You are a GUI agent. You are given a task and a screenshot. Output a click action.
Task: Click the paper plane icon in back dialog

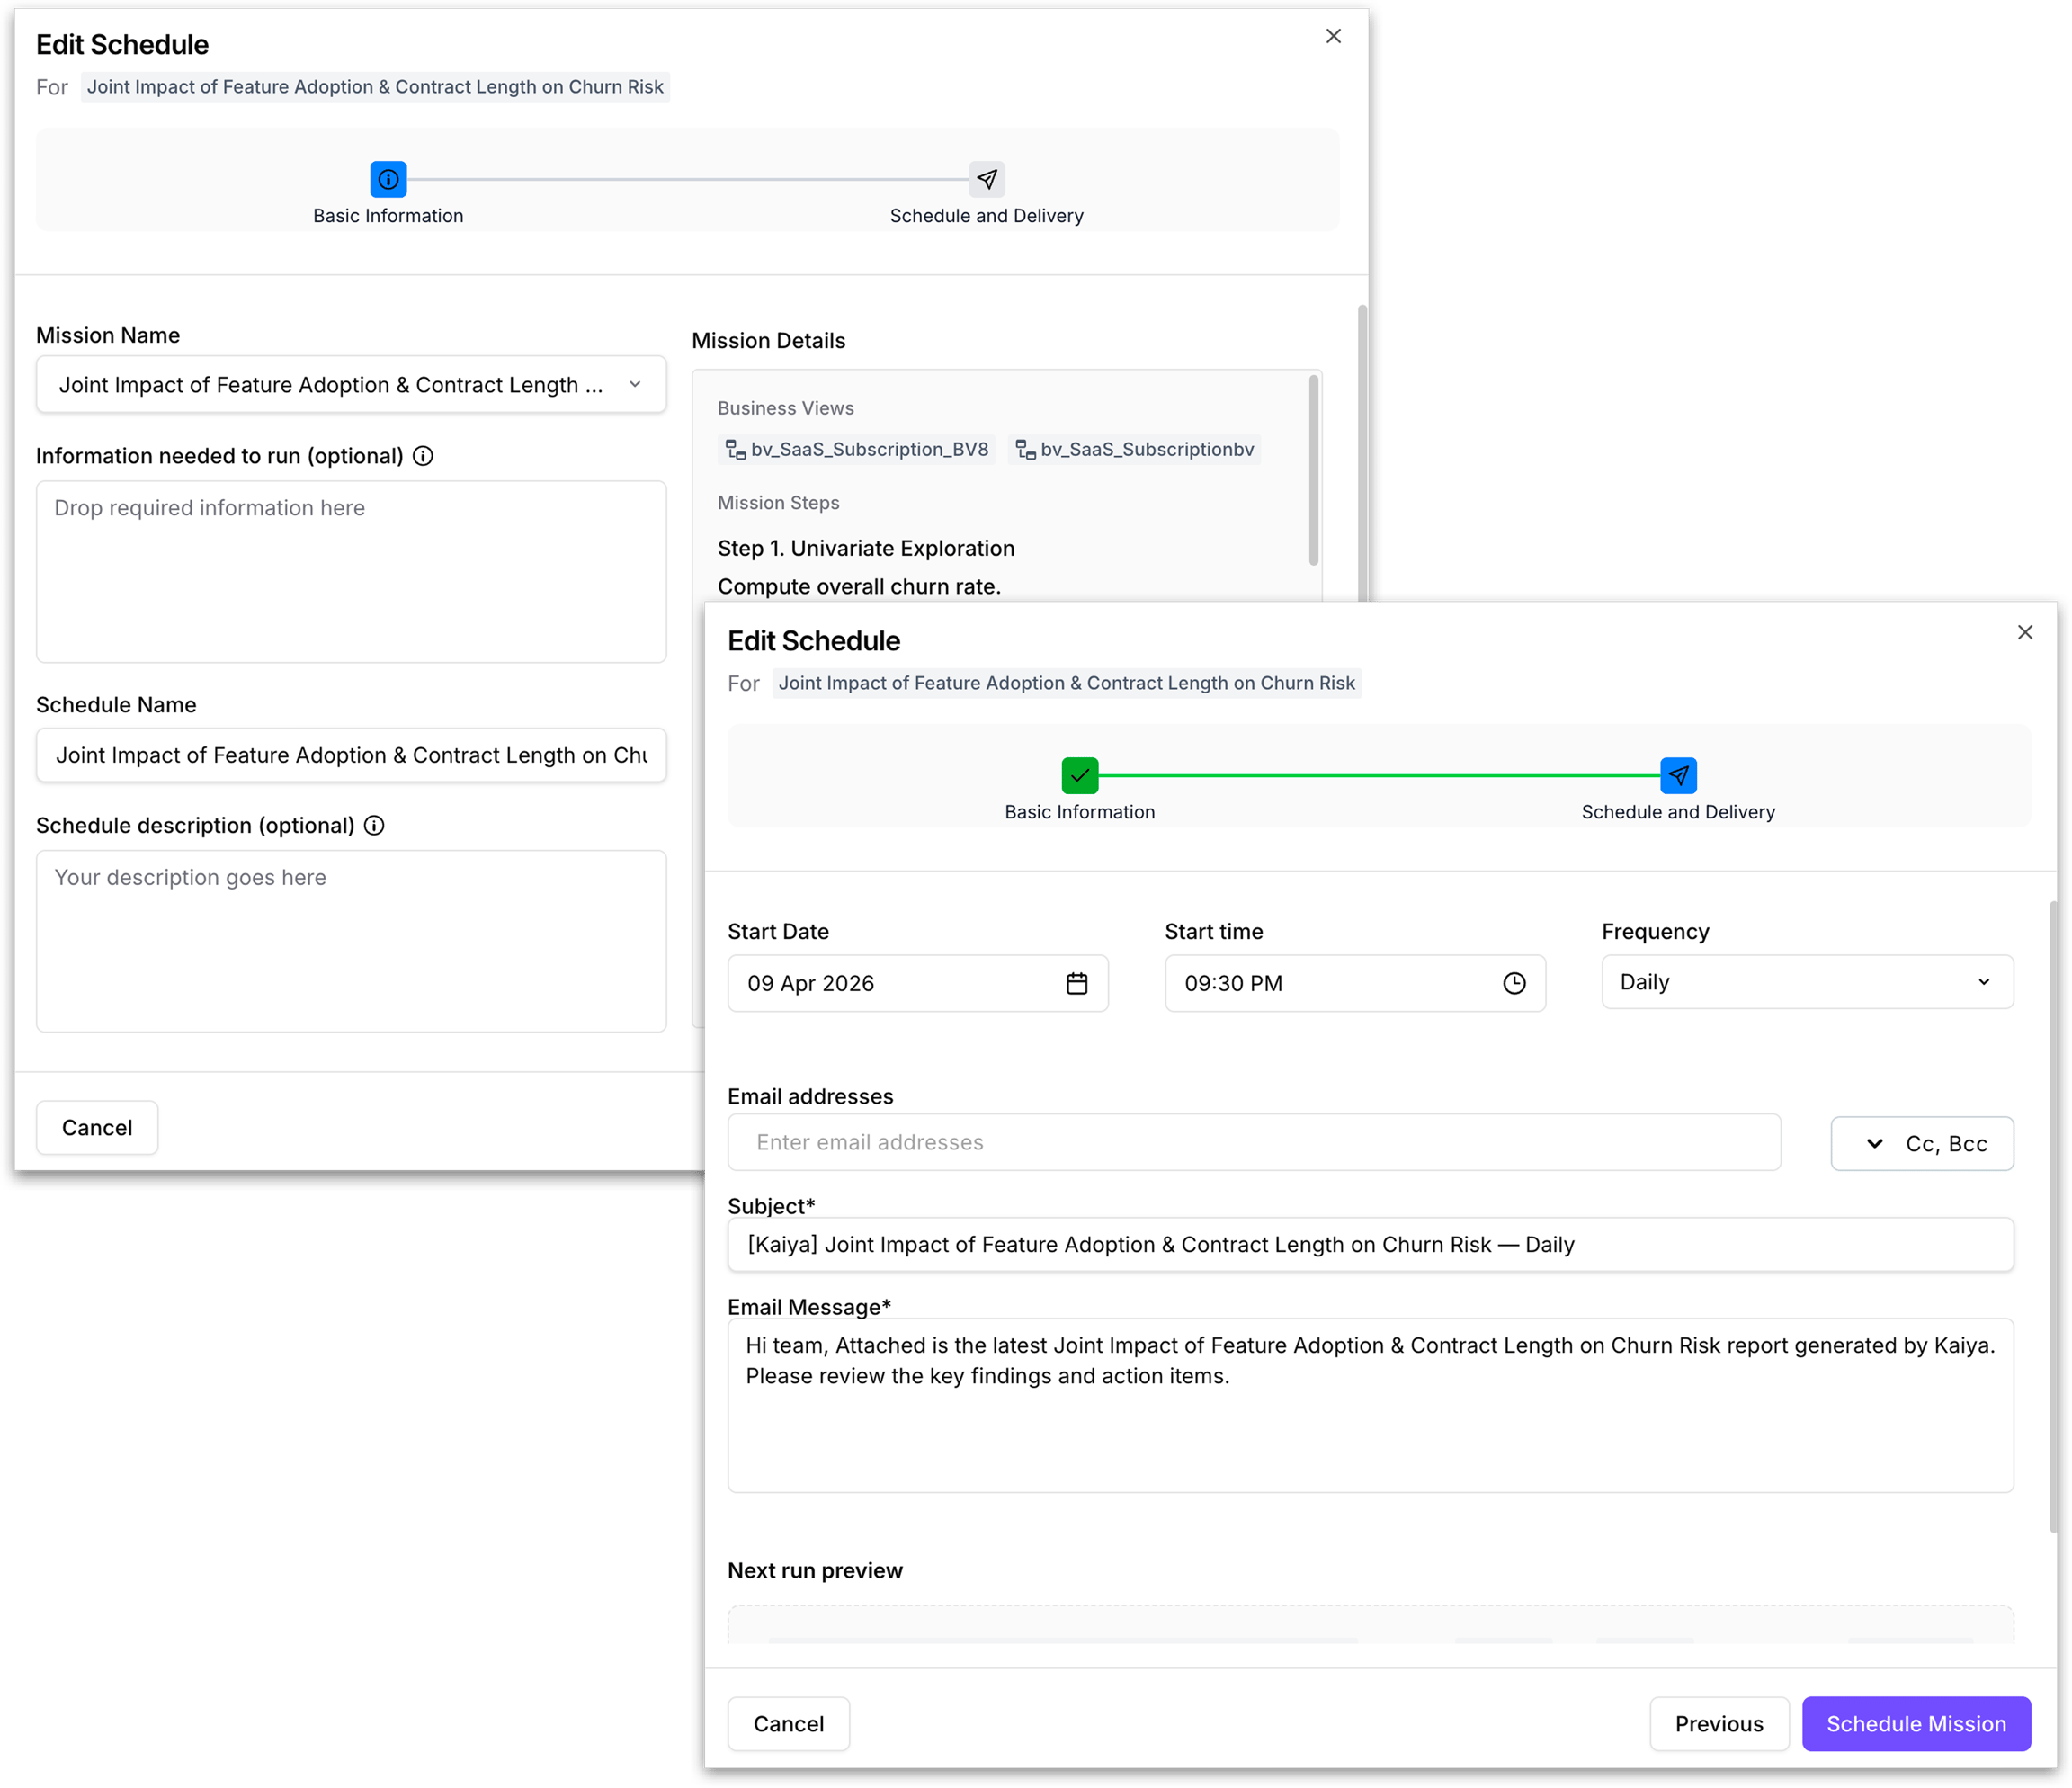(986, 179)
